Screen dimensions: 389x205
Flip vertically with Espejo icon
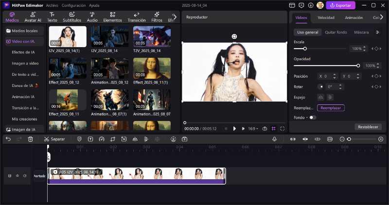pos(330,98)
